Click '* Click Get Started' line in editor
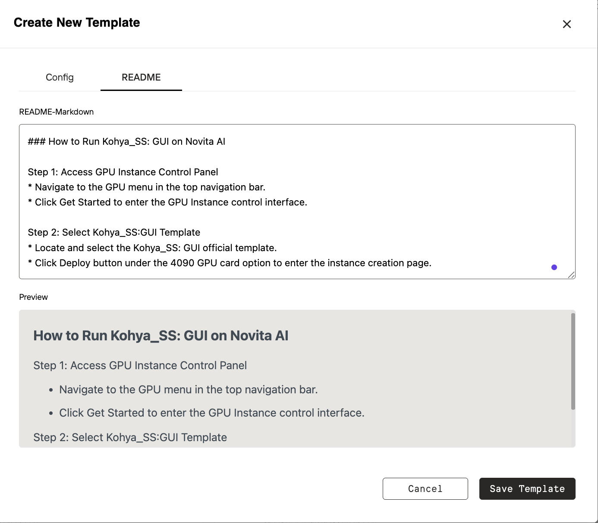 167,202
